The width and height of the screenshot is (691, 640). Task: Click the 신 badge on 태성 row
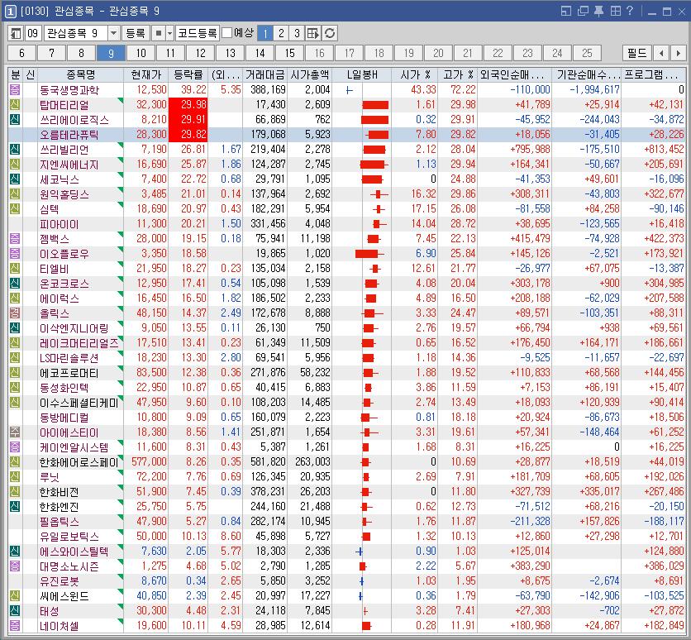(15, 610)
